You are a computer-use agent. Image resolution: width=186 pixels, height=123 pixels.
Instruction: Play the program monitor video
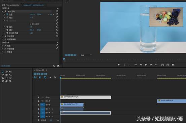pos(146,65)
